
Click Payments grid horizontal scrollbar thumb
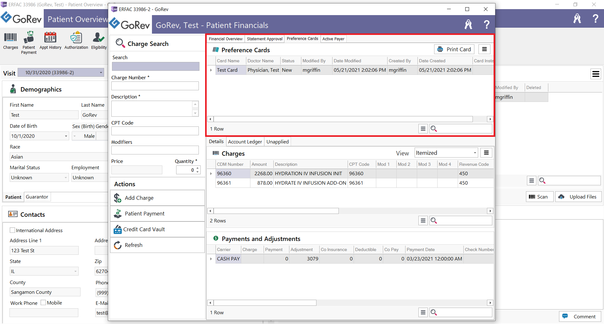point(265,303)
